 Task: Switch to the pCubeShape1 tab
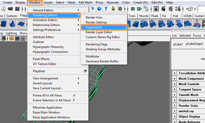pyautogui.click(x=194, y=44)
